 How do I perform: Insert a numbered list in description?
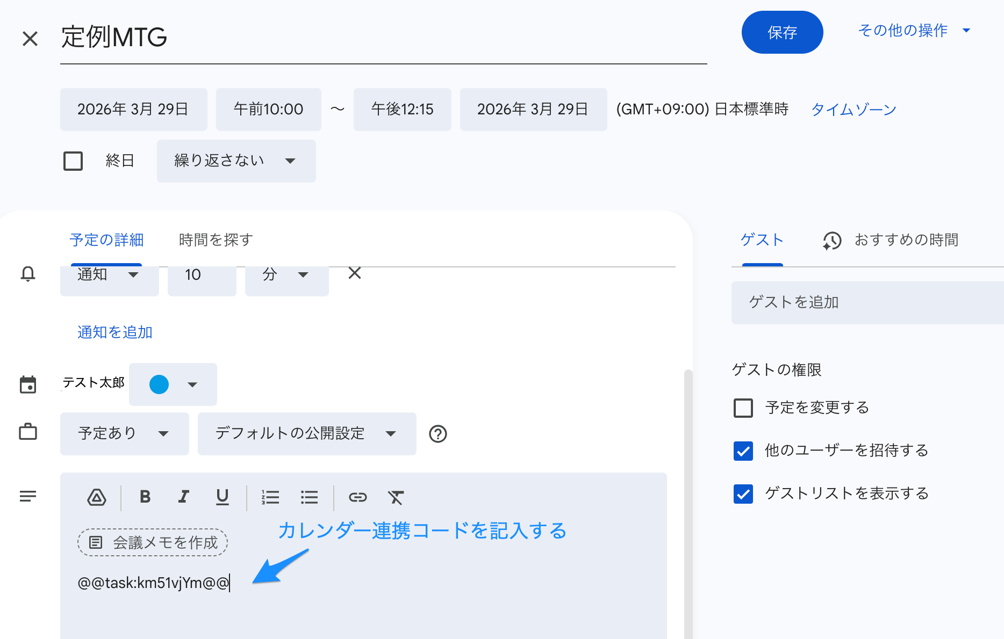click(270, 497)
